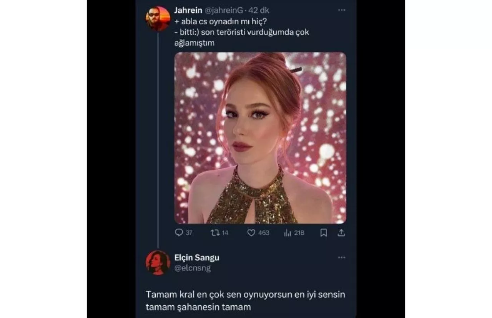View the 21B impressions count
492x318 pixels.
(298, 232)
